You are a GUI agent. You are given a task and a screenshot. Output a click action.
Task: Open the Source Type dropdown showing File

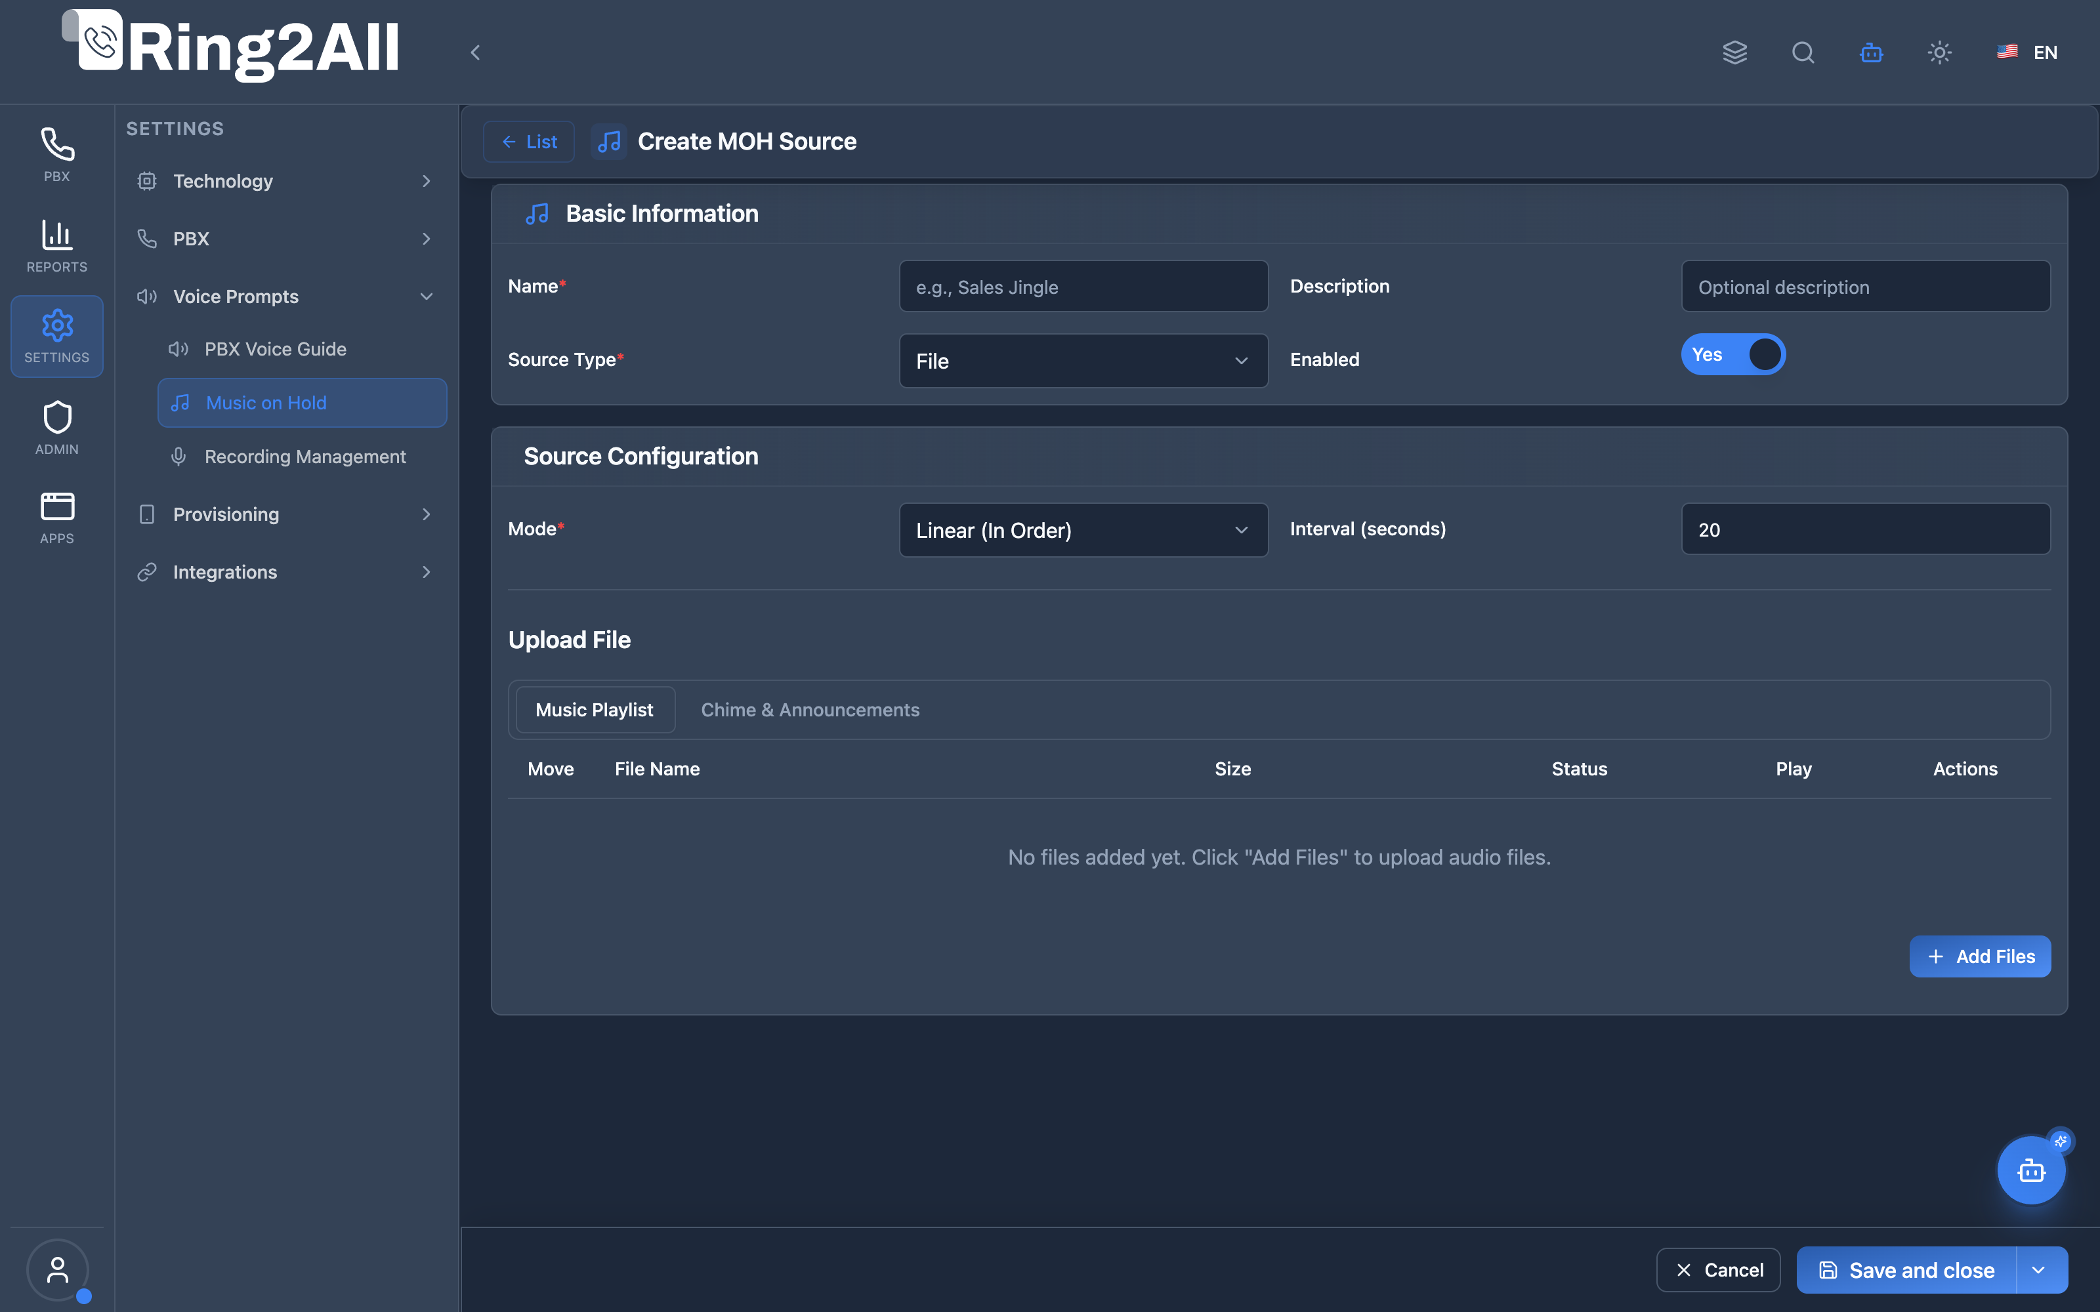(1083, 360)
